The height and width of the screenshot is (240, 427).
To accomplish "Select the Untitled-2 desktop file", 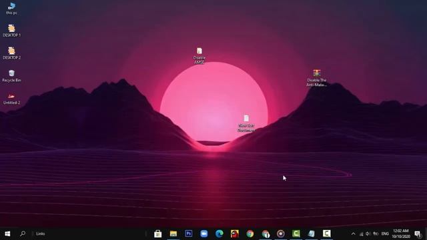I will click(11, 99).
